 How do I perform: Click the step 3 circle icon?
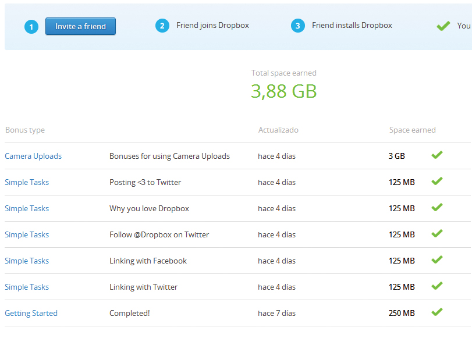(298, 26)
